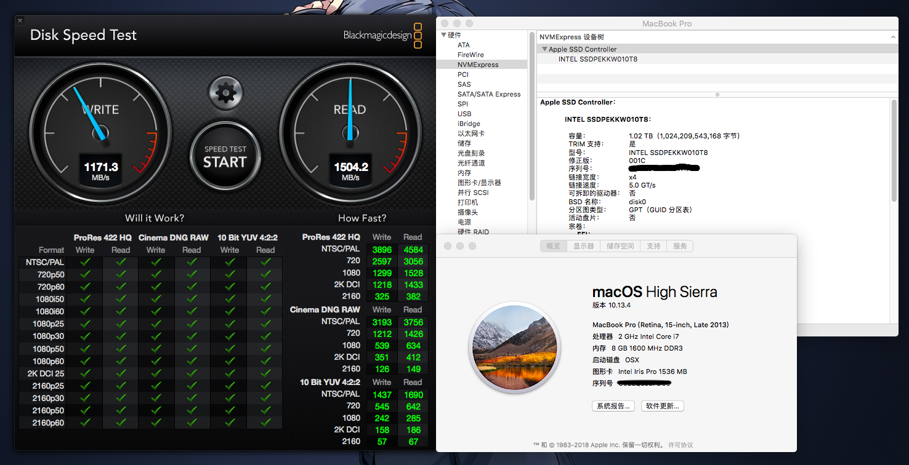Viewport: 909px width, 465px height.
Task: Click the 1690 YUV read value
Action: [413, 394]
